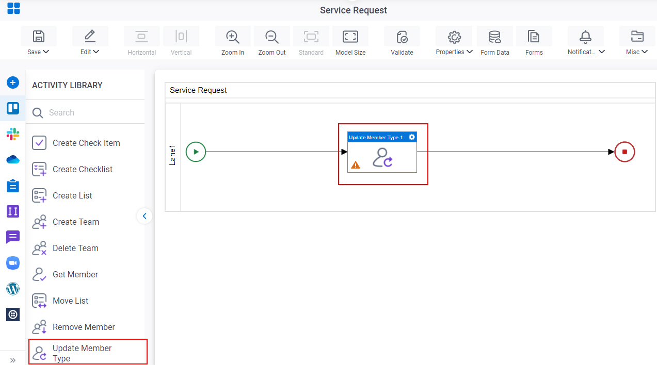Click the Vertical alignment icon
The image size is (657, 365).
click(181, 37)
